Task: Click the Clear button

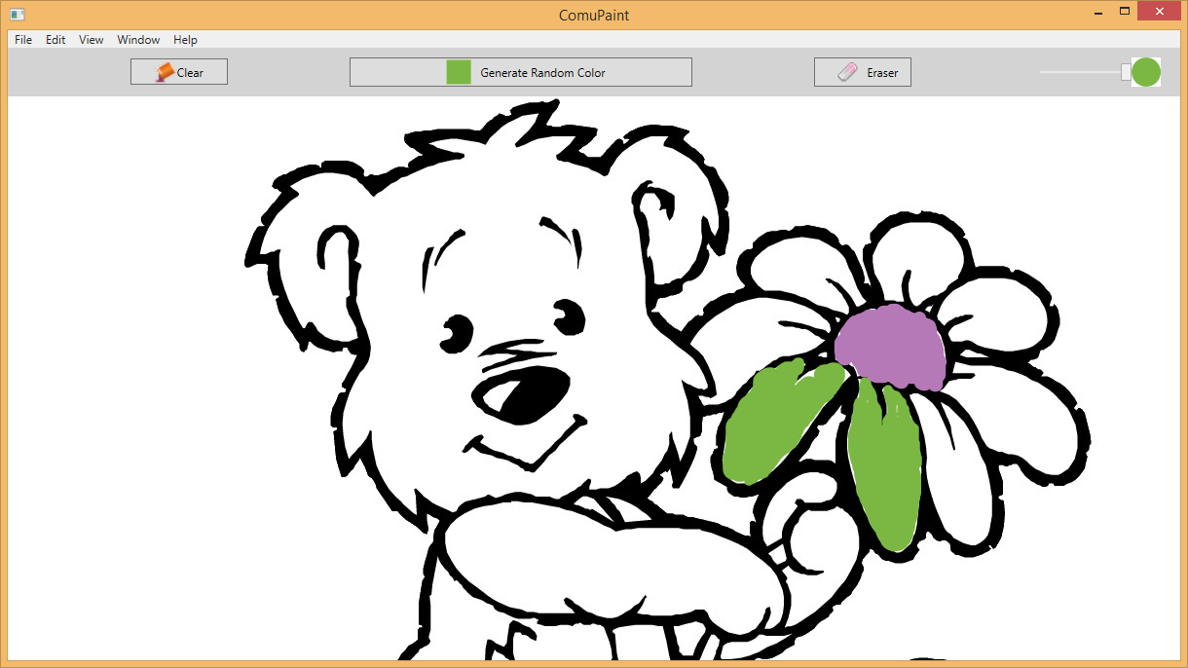Action: (x=179, y=72)
